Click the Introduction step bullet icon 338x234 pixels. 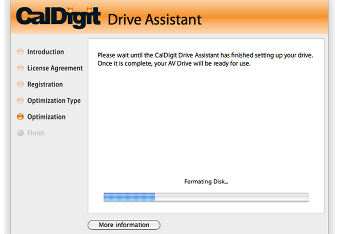pos(20,51)
